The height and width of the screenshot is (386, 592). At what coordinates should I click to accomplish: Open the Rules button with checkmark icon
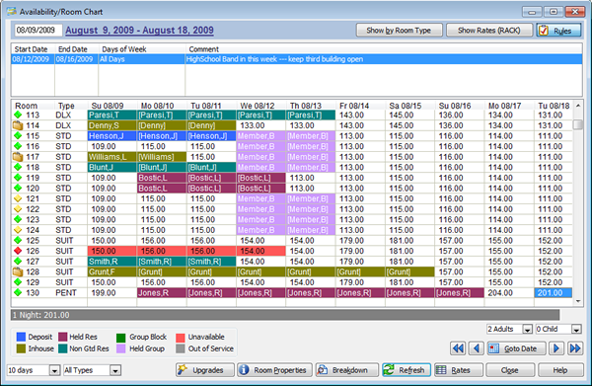[x=559, y=31]
